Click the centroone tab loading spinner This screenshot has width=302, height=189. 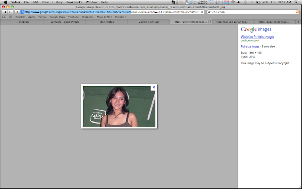(x=210, y=22)
